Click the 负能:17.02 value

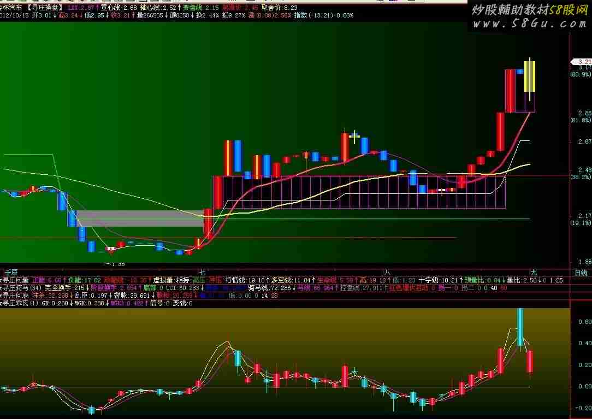[x=84, y=280]
